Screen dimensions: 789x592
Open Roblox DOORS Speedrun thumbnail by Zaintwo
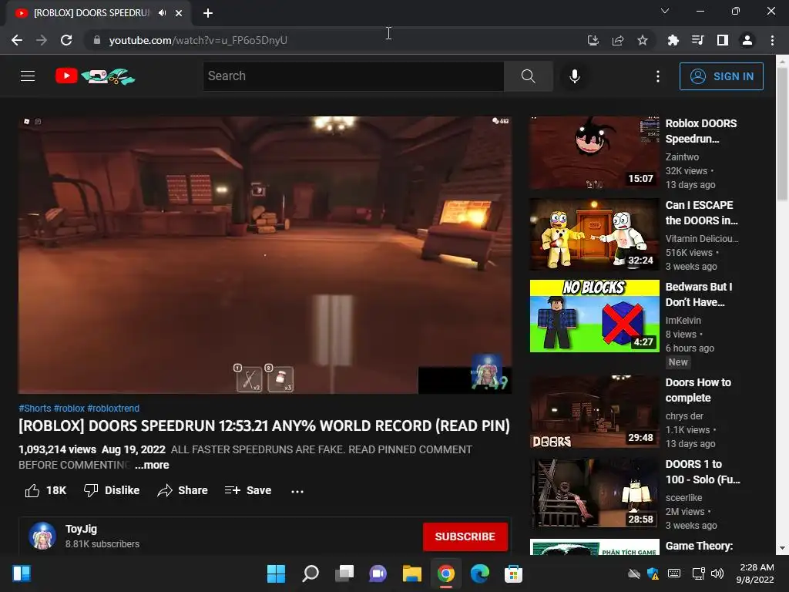pyautogui.click(x=594, y=153)
